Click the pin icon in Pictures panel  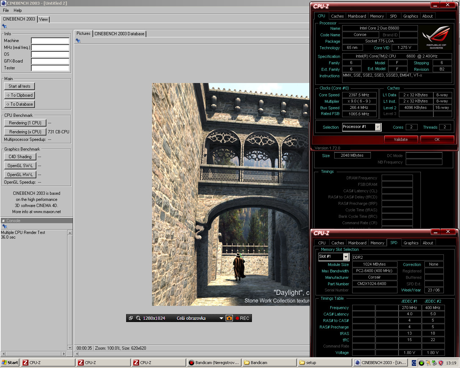click(x=78, y=41)
